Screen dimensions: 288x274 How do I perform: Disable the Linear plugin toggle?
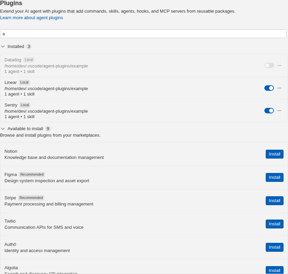coord(269,88)
